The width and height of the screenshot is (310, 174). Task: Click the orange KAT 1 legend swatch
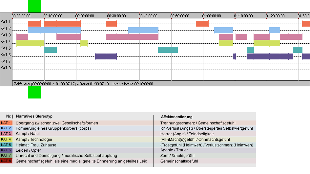tap(6, 123)
